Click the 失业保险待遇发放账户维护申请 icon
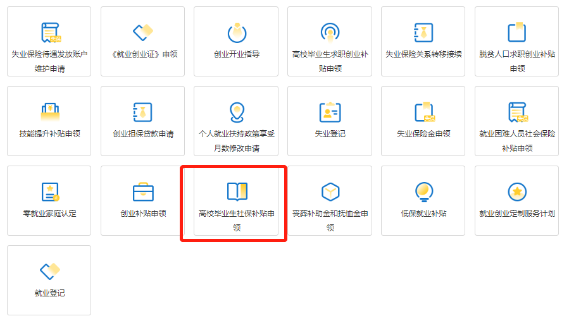The height and width of the screenshot is (328, 569). 51,33
